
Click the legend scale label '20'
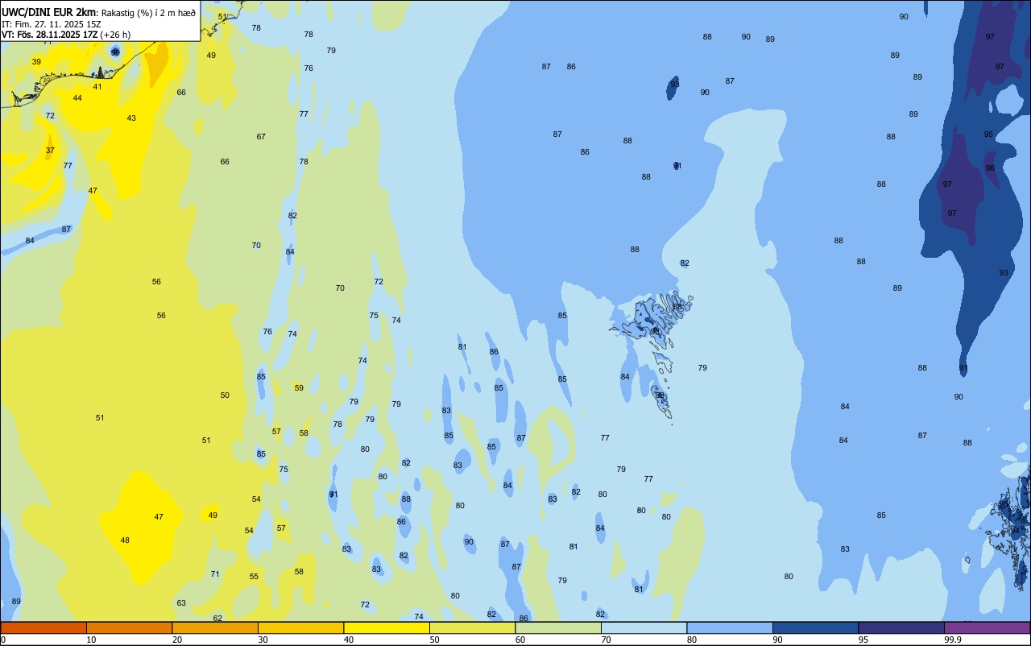(x=177, y=640)
